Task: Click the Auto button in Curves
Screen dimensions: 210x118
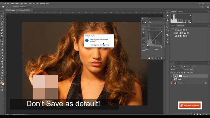Action: (160, 29)
